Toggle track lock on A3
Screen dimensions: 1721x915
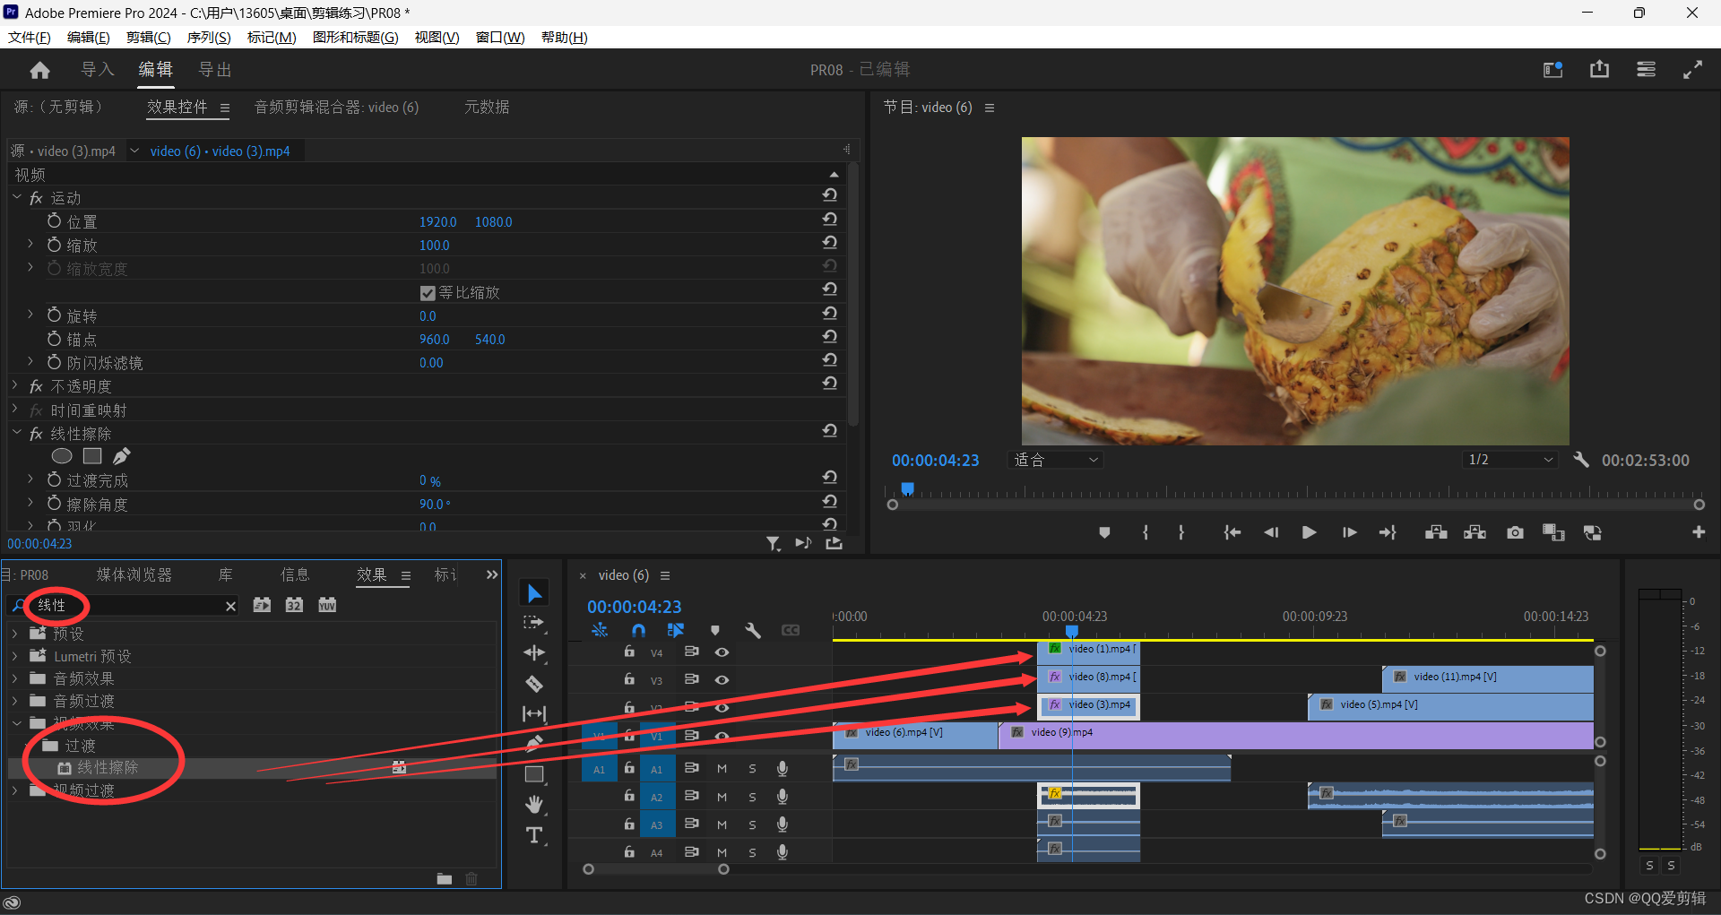(629, 824)
